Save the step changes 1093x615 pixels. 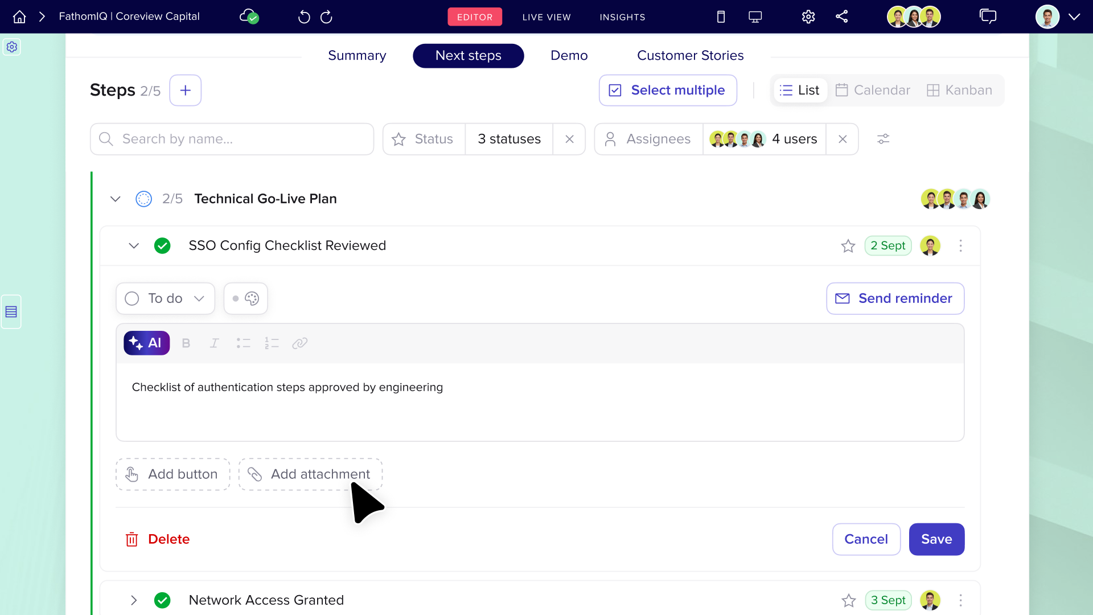click(x=936, y=539)
